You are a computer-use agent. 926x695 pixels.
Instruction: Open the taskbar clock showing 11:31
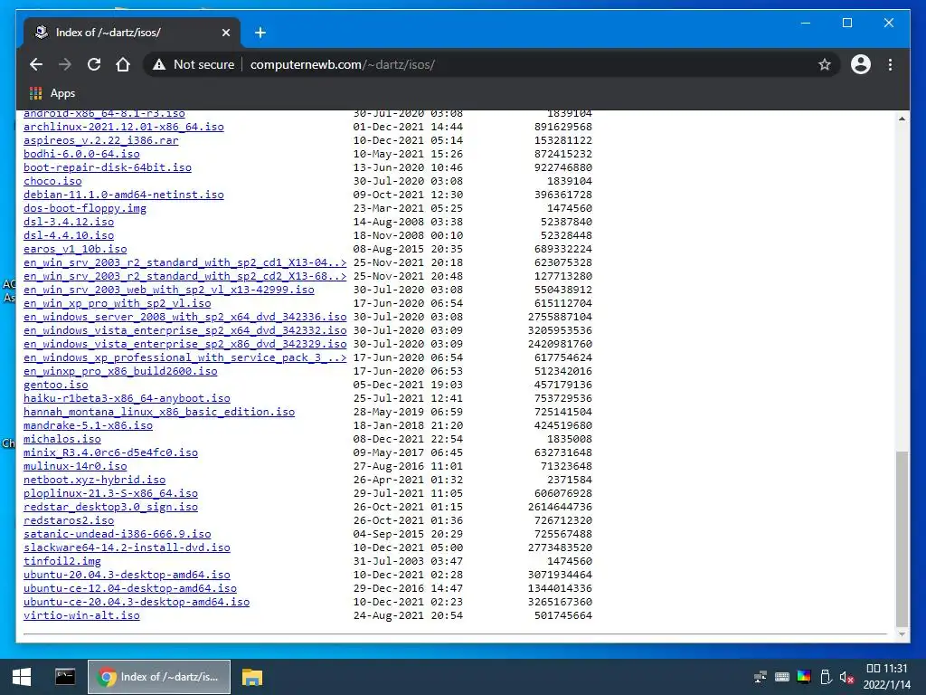coord(886,677)
